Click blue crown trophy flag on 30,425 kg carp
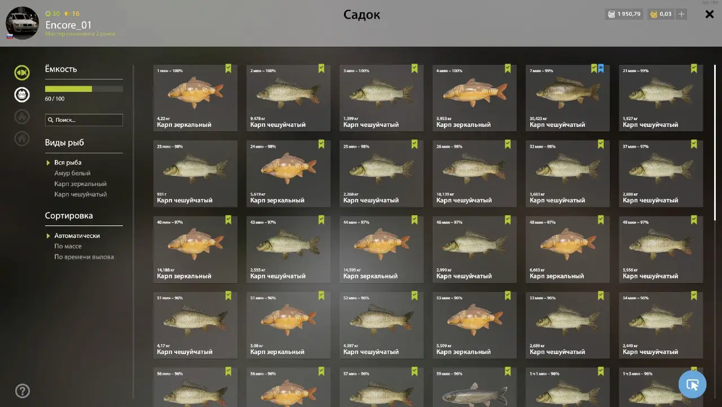 (x=601, y=68)
